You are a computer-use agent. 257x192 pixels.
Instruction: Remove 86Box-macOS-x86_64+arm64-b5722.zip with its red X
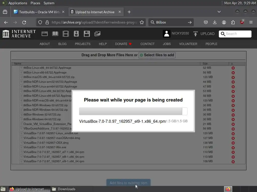coord(233,77)
